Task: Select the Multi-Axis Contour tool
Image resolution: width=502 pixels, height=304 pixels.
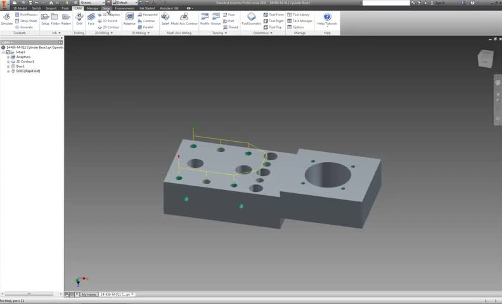Action: pyautogui.click(x=184, y=19)
